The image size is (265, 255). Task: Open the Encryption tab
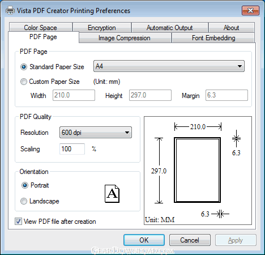pyautogui.click(x=102, y=28)
